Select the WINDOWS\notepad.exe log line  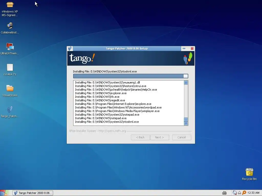click(101, 118)
